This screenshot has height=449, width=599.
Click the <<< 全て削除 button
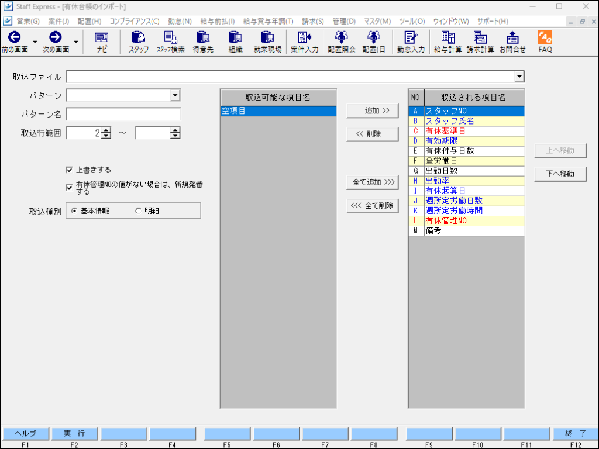pyautogui.click(x=373, y=206)
